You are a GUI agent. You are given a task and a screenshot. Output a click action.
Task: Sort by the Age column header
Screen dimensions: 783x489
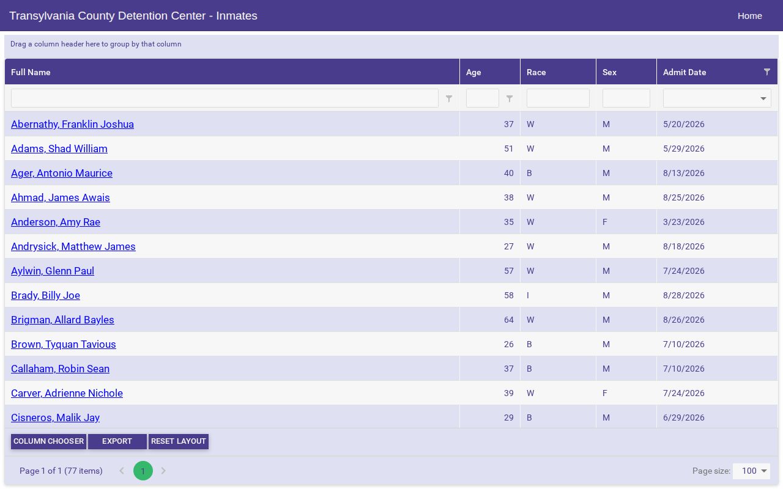pos(490,72)
